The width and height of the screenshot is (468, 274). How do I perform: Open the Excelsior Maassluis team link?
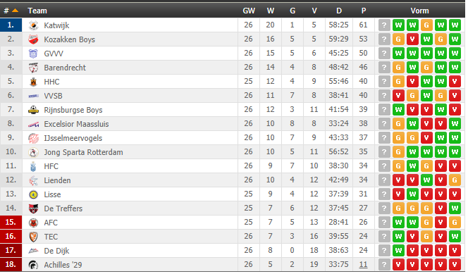tap(76, 124)
